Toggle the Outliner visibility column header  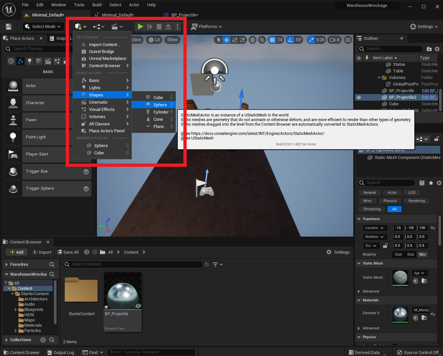359,58
